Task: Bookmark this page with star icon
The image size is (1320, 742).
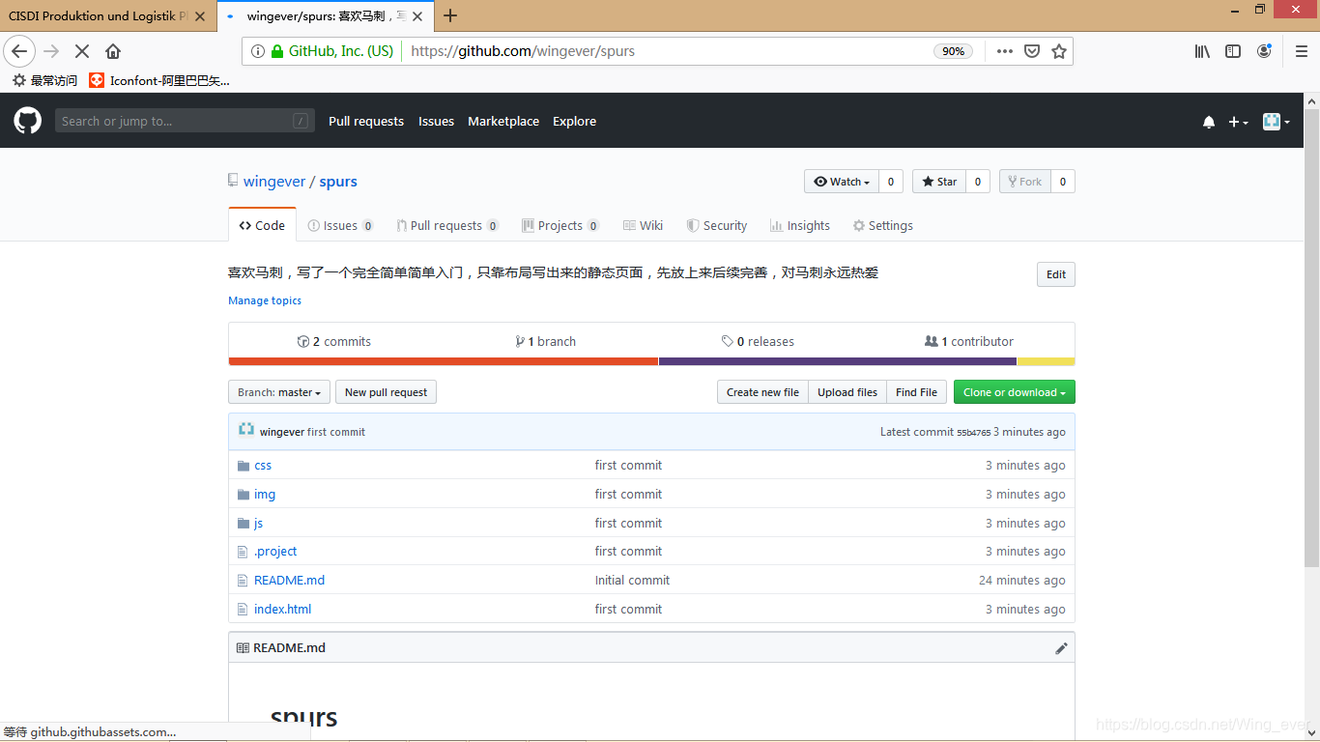Action: (1059, 51)
